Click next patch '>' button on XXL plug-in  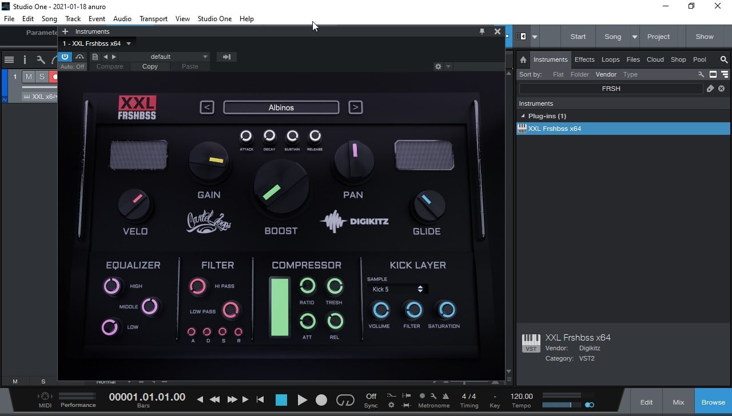(x=355, y=107)
